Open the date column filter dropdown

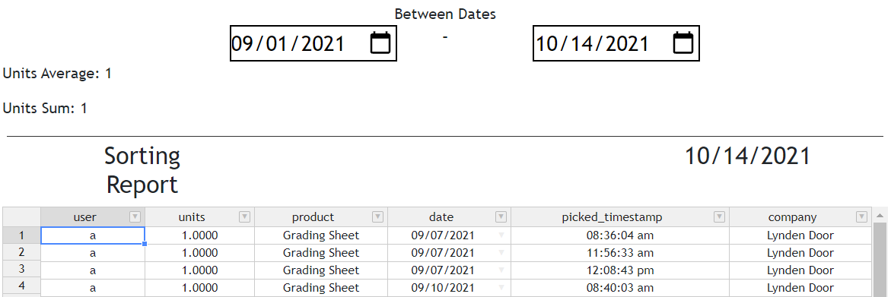[501, 216]
